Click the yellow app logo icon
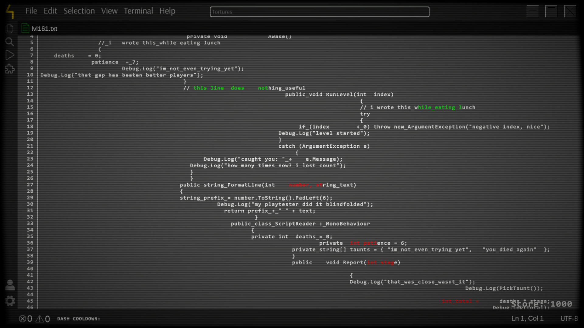Viewport: 584px width, 328px height. 10,12
